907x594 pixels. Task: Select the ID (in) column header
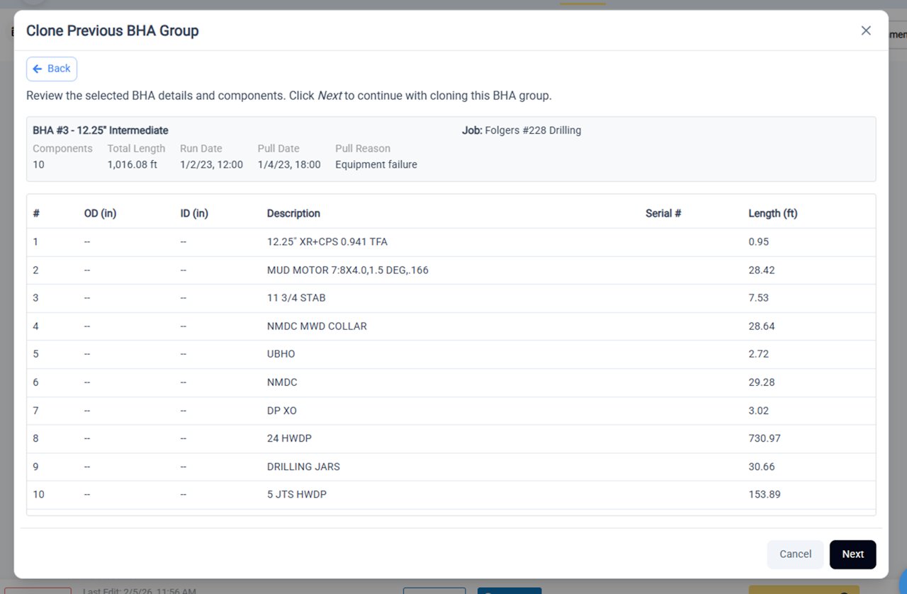[194, 213]
